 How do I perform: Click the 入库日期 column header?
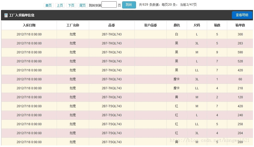click(x=29, y=25)
